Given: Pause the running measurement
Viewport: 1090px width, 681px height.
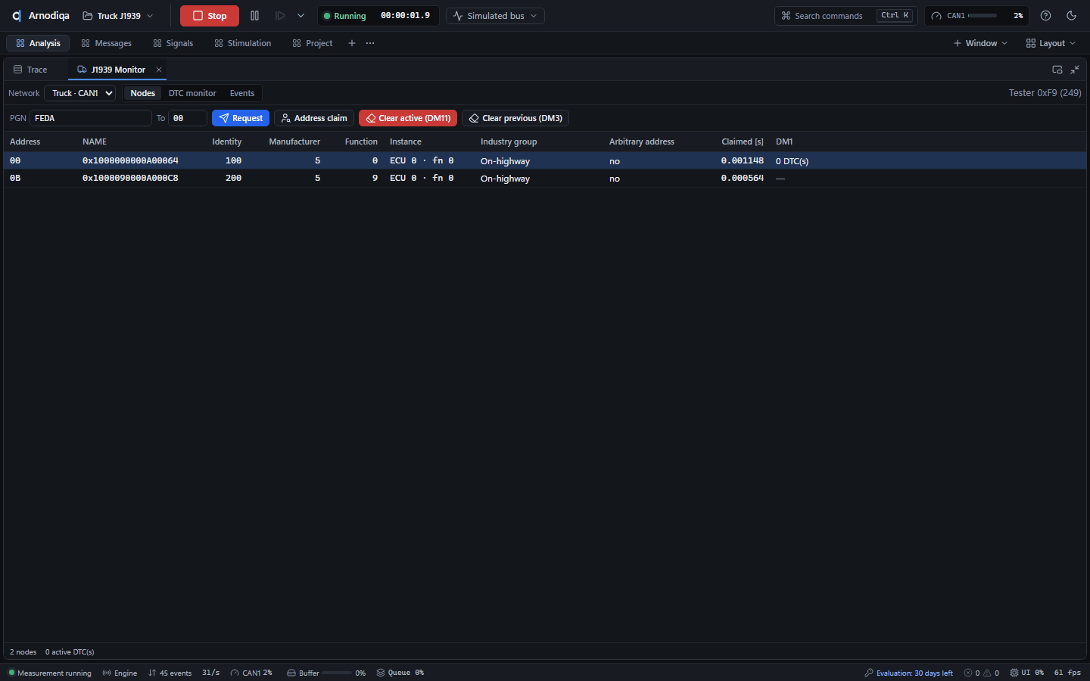Looking at the screenshot, I should coord(254,16).
